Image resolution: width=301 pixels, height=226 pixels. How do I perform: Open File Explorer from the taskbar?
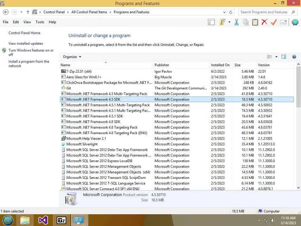[25, 220]
